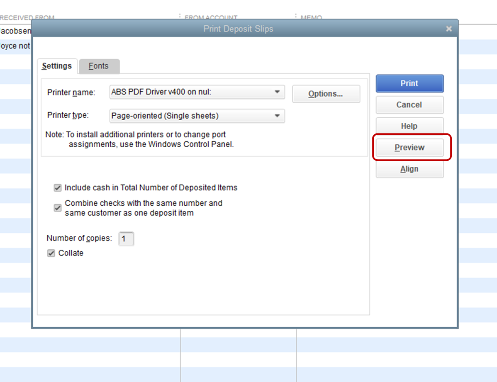
Task: Close the Print Deposit Slips dialog
Action: (448, 29)
